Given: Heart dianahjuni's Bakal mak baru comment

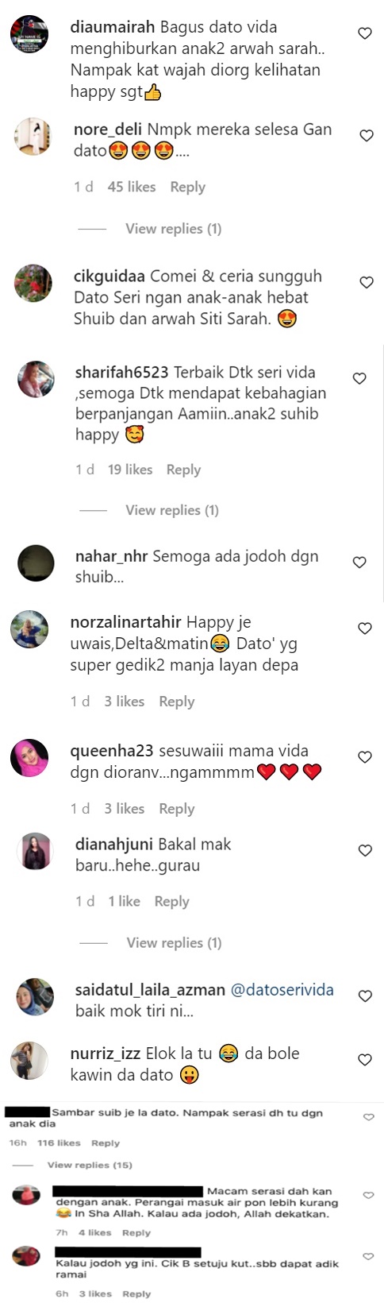Looking at the screenshot, I should pyautogui.click(x=365, y=850).
